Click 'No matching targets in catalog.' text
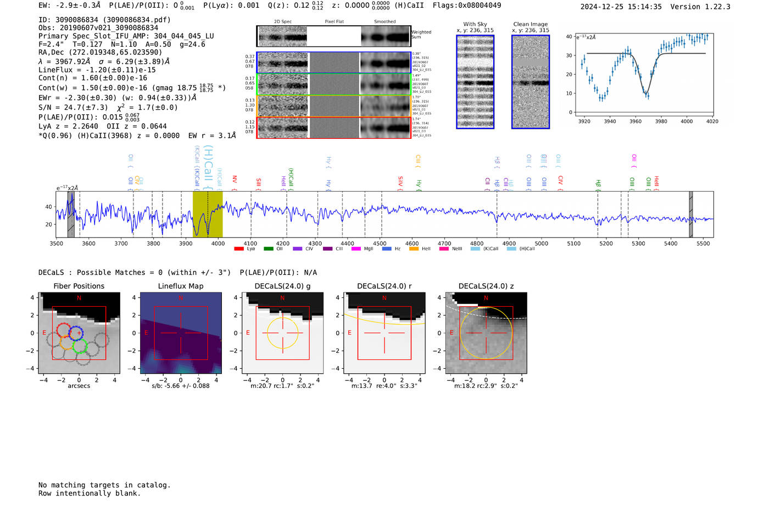This screenshot has height=523, width=769. coord(104,485)
